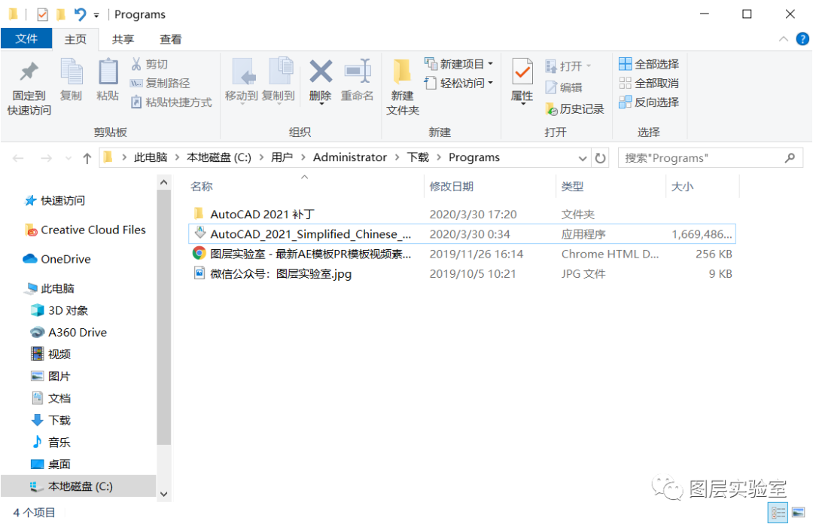This screenshot has height=524, width=813.
Task: Switch to Large icons view in status bar
Action: click(x=799, y=513)
